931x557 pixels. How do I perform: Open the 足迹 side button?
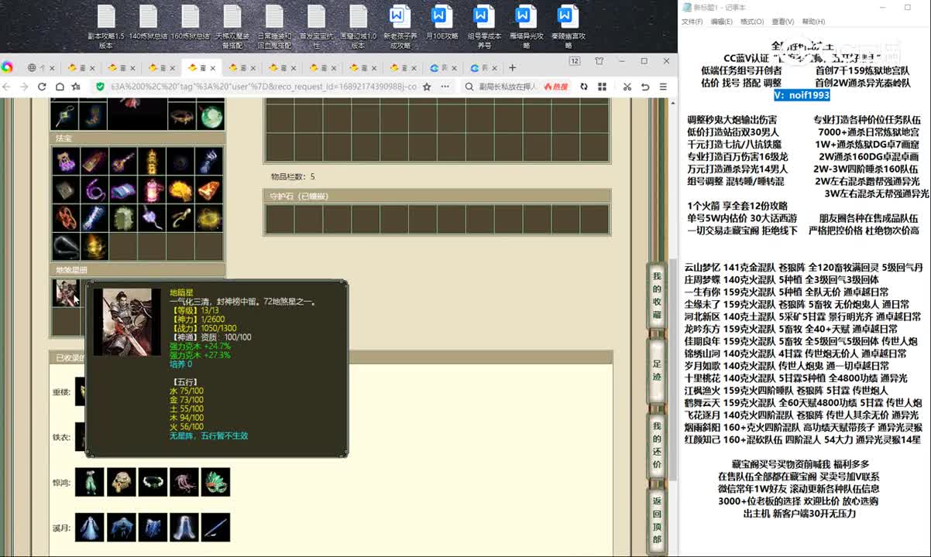[657, 370]
